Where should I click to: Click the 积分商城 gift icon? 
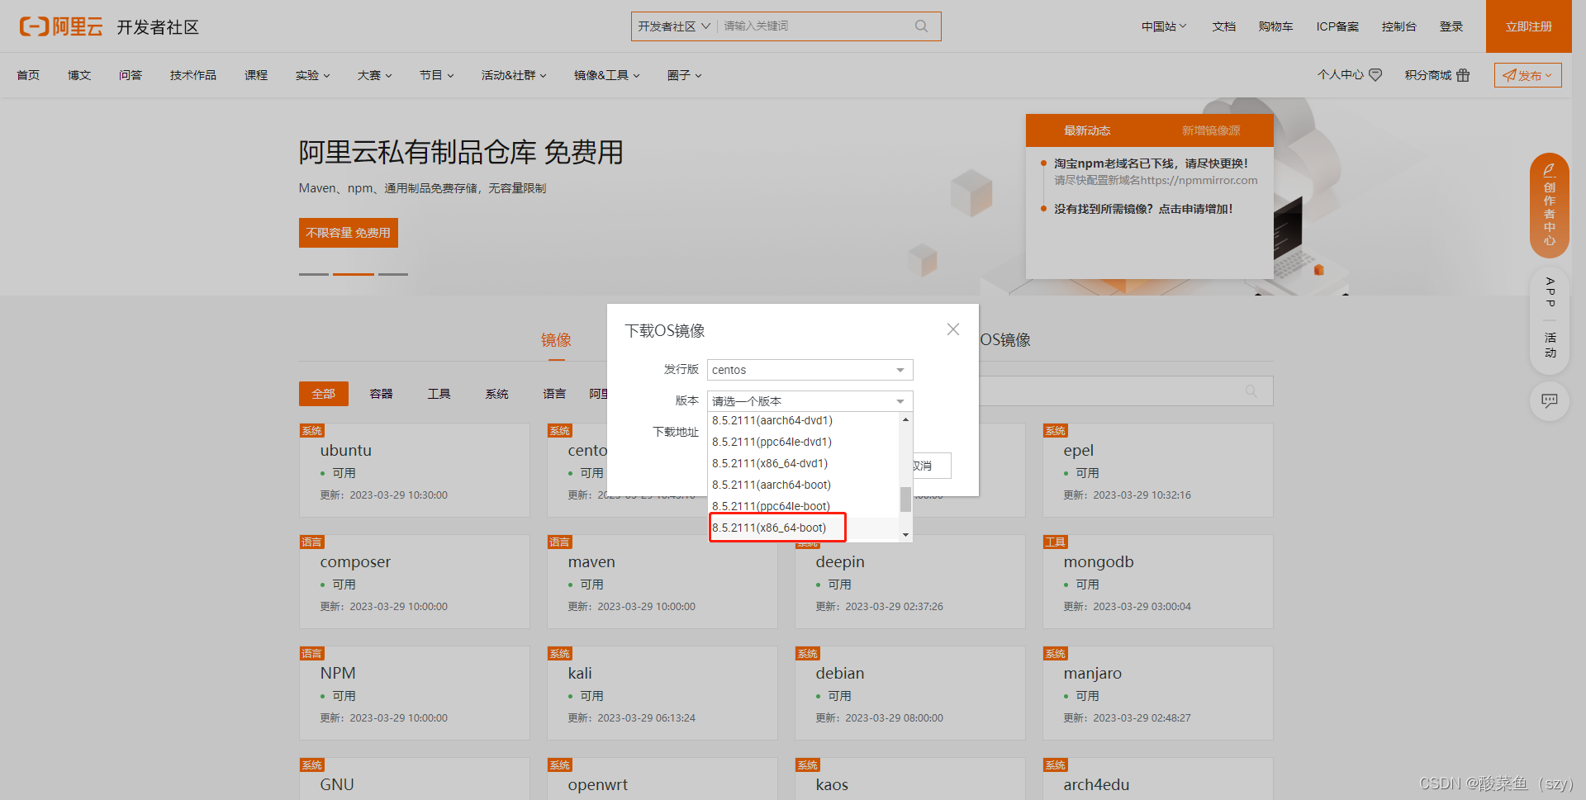[x=1463, y=75]
